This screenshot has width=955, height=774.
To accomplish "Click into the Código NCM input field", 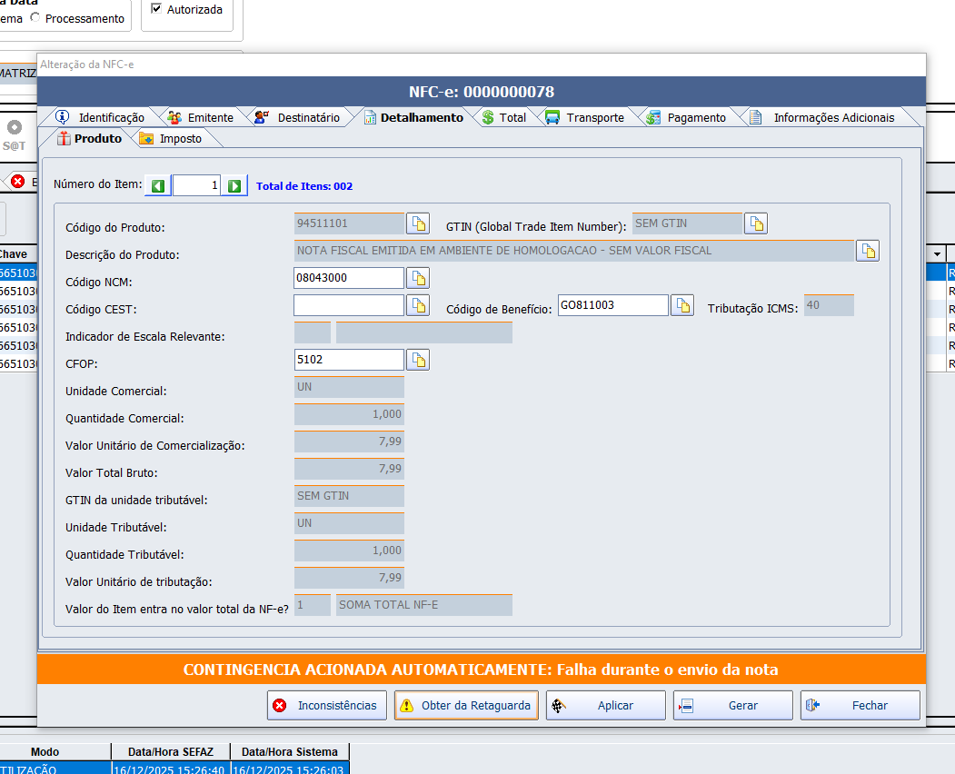I will 349,278.
